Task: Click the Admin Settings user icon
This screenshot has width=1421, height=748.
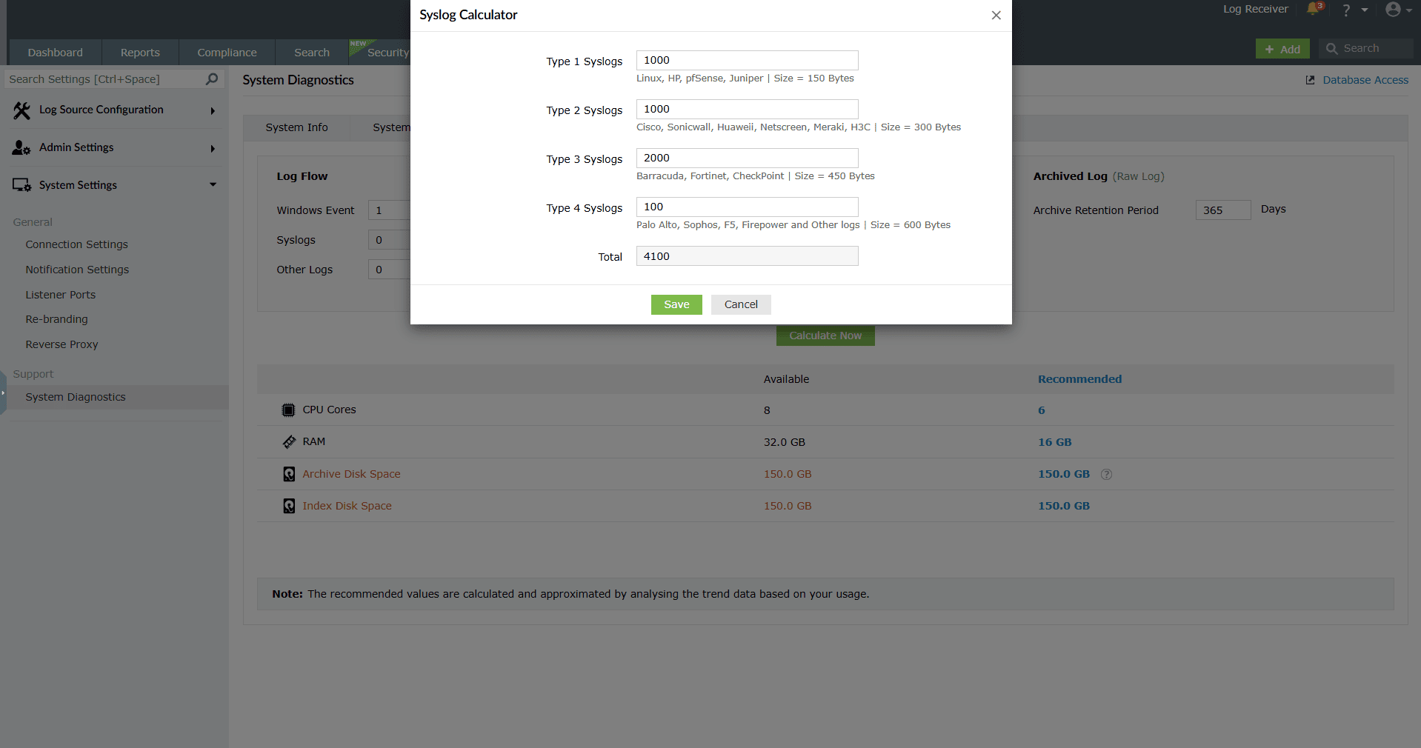Action: pos(21,148)
